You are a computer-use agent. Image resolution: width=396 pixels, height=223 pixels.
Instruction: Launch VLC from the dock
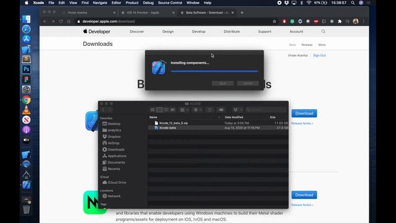tap(26, 110)
